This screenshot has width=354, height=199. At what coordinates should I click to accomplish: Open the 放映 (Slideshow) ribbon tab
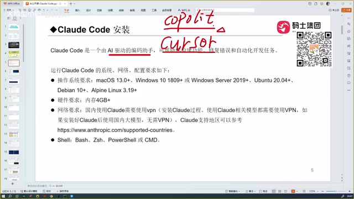(x=121, y=11)
